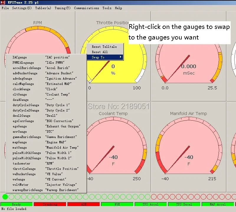Open the Communications menu
Image resolution: width=236 pixels, height=212 pixels.
click(x=86, y=8)
